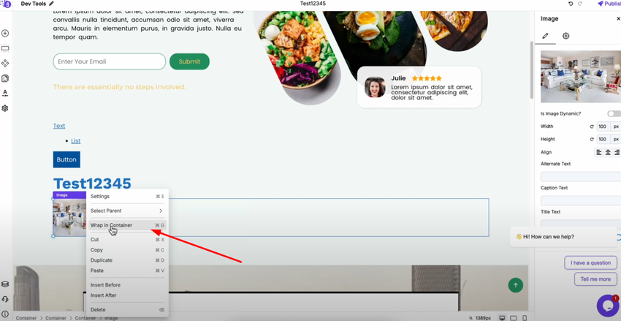Click green scroll-to-top arrow button
The image size is (621, 321).
click(x=516, y=285)
